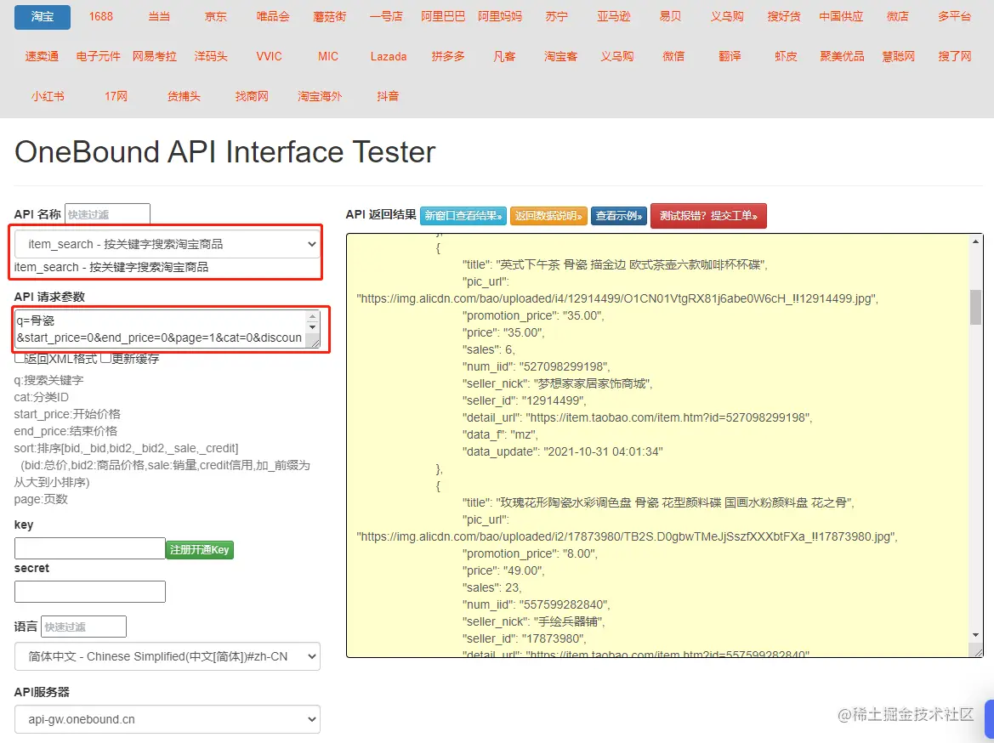Open the 网易考拉 platform

[x=155, y=56]
